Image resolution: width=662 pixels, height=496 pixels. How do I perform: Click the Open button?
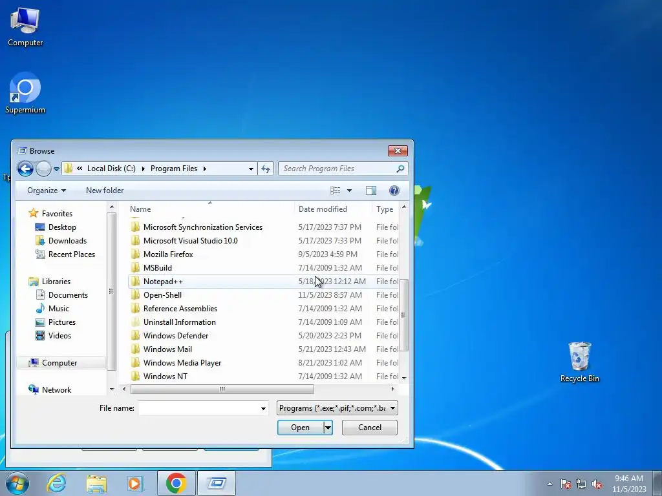click(x=300, y=428)
